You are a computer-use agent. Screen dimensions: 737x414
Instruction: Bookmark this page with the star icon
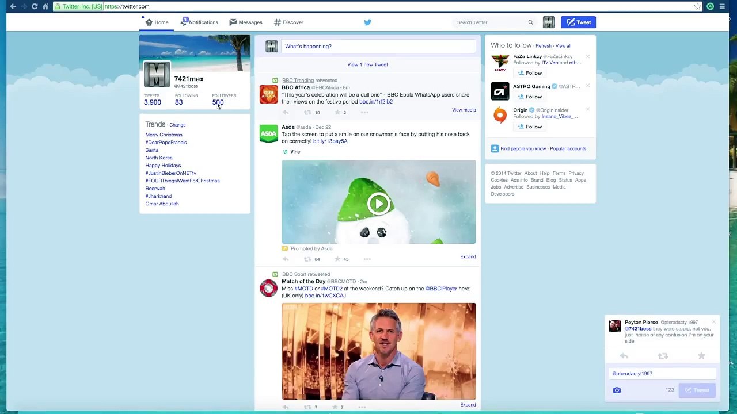tap(698, 6)
